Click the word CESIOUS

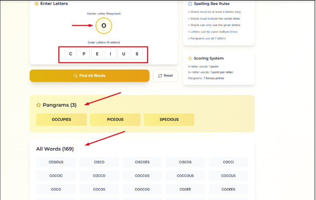56,162
